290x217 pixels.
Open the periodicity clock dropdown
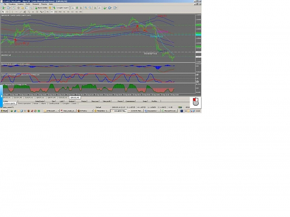[x=110, y=8]
